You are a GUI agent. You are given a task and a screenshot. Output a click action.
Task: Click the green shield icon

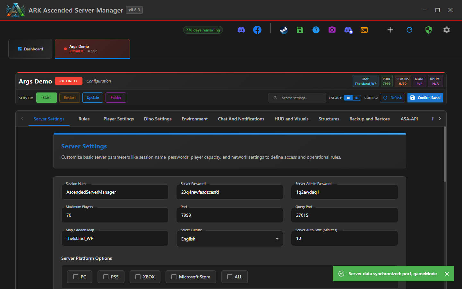click(x=429, y=30)
